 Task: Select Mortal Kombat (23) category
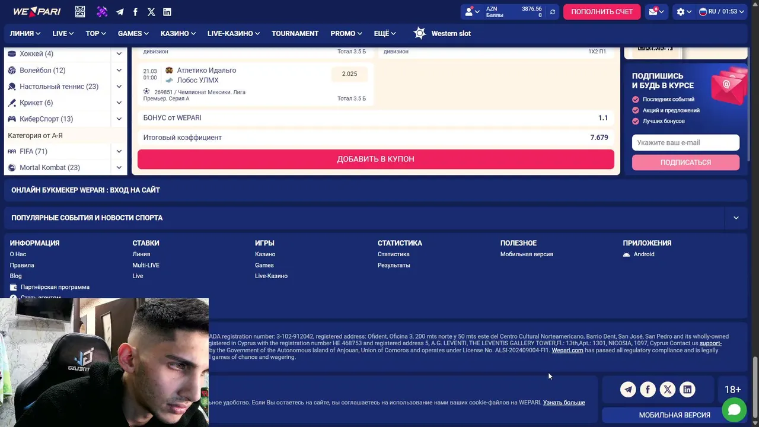click(x=50, y=168)
